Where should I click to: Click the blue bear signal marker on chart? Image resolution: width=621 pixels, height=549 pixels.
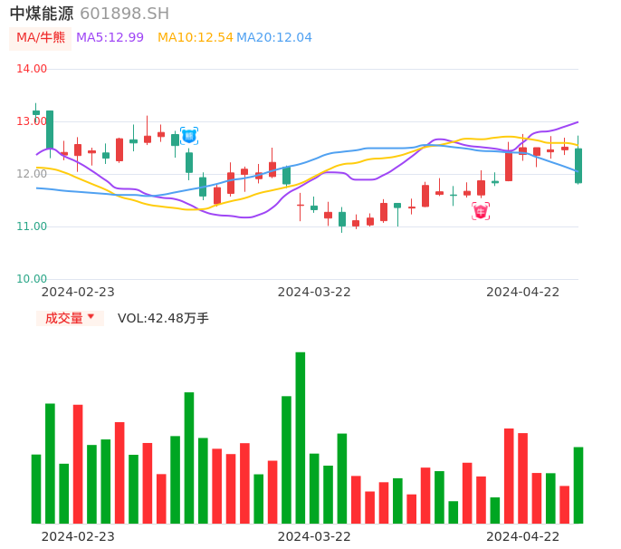point(189,136)
